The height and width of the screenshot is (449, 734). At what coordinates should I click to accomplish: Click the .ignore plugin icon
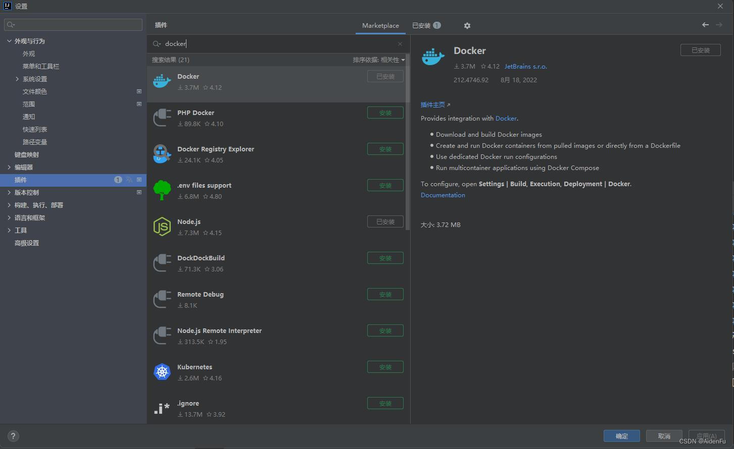click(162, 408)
